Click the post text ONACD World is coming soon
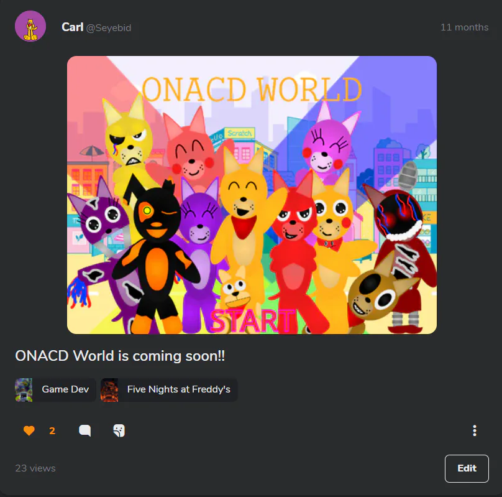 coord(120,356)
